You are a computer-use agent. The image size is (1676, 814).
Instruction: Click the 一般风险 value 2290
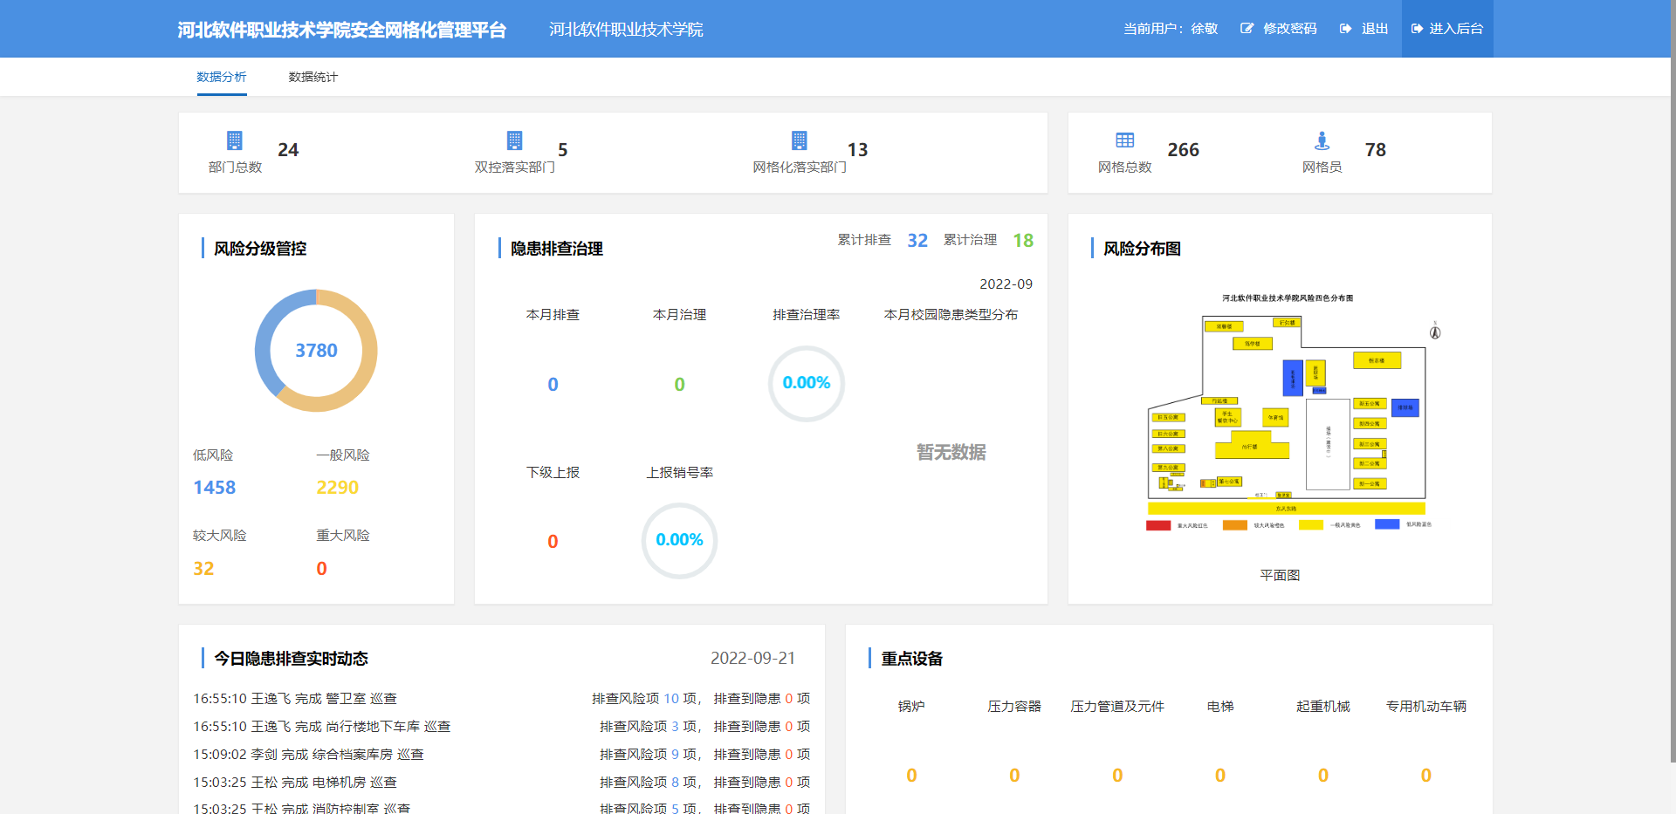[337, 488]
